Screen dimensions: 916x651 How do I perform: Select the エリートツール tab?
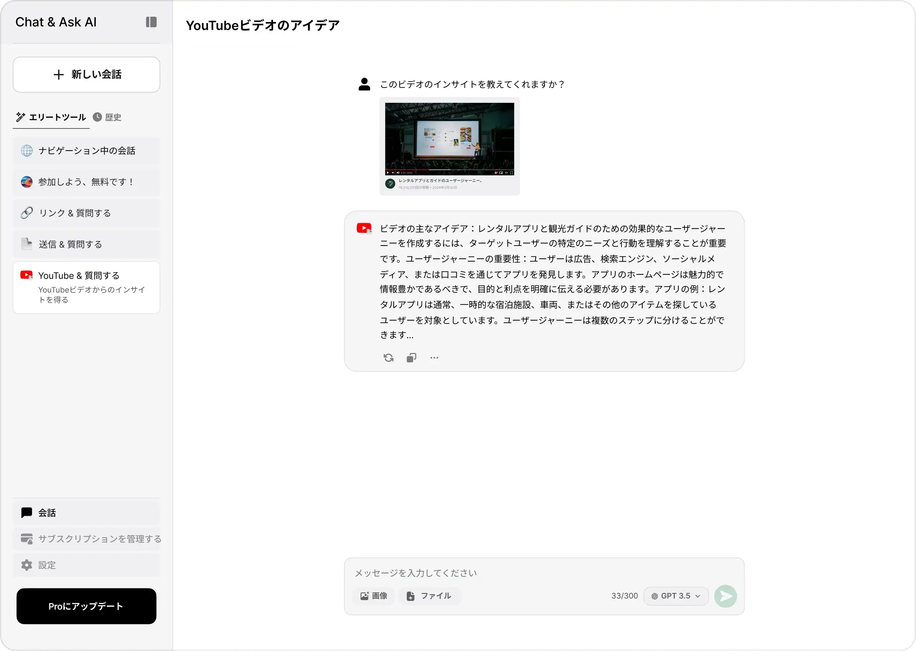coord(51,117)
